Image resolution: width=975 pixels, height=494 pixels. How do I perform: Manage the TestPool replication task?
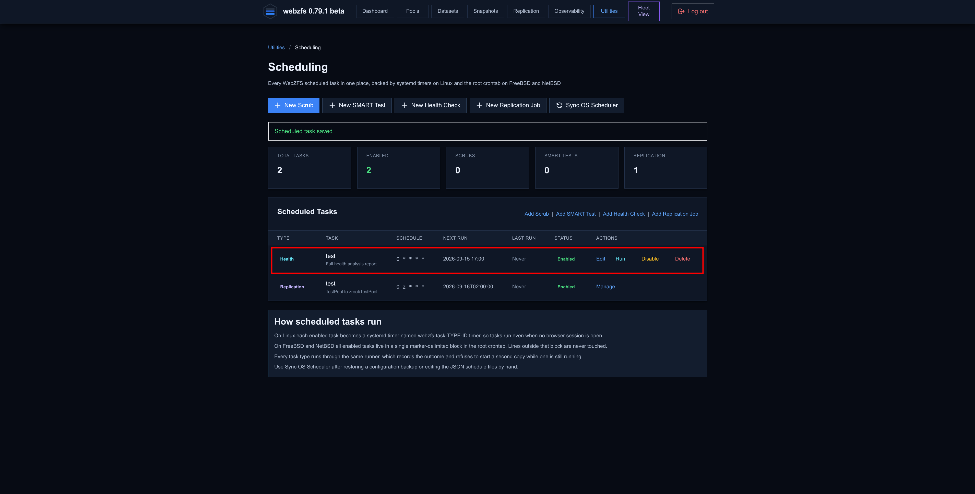[605, 287]
